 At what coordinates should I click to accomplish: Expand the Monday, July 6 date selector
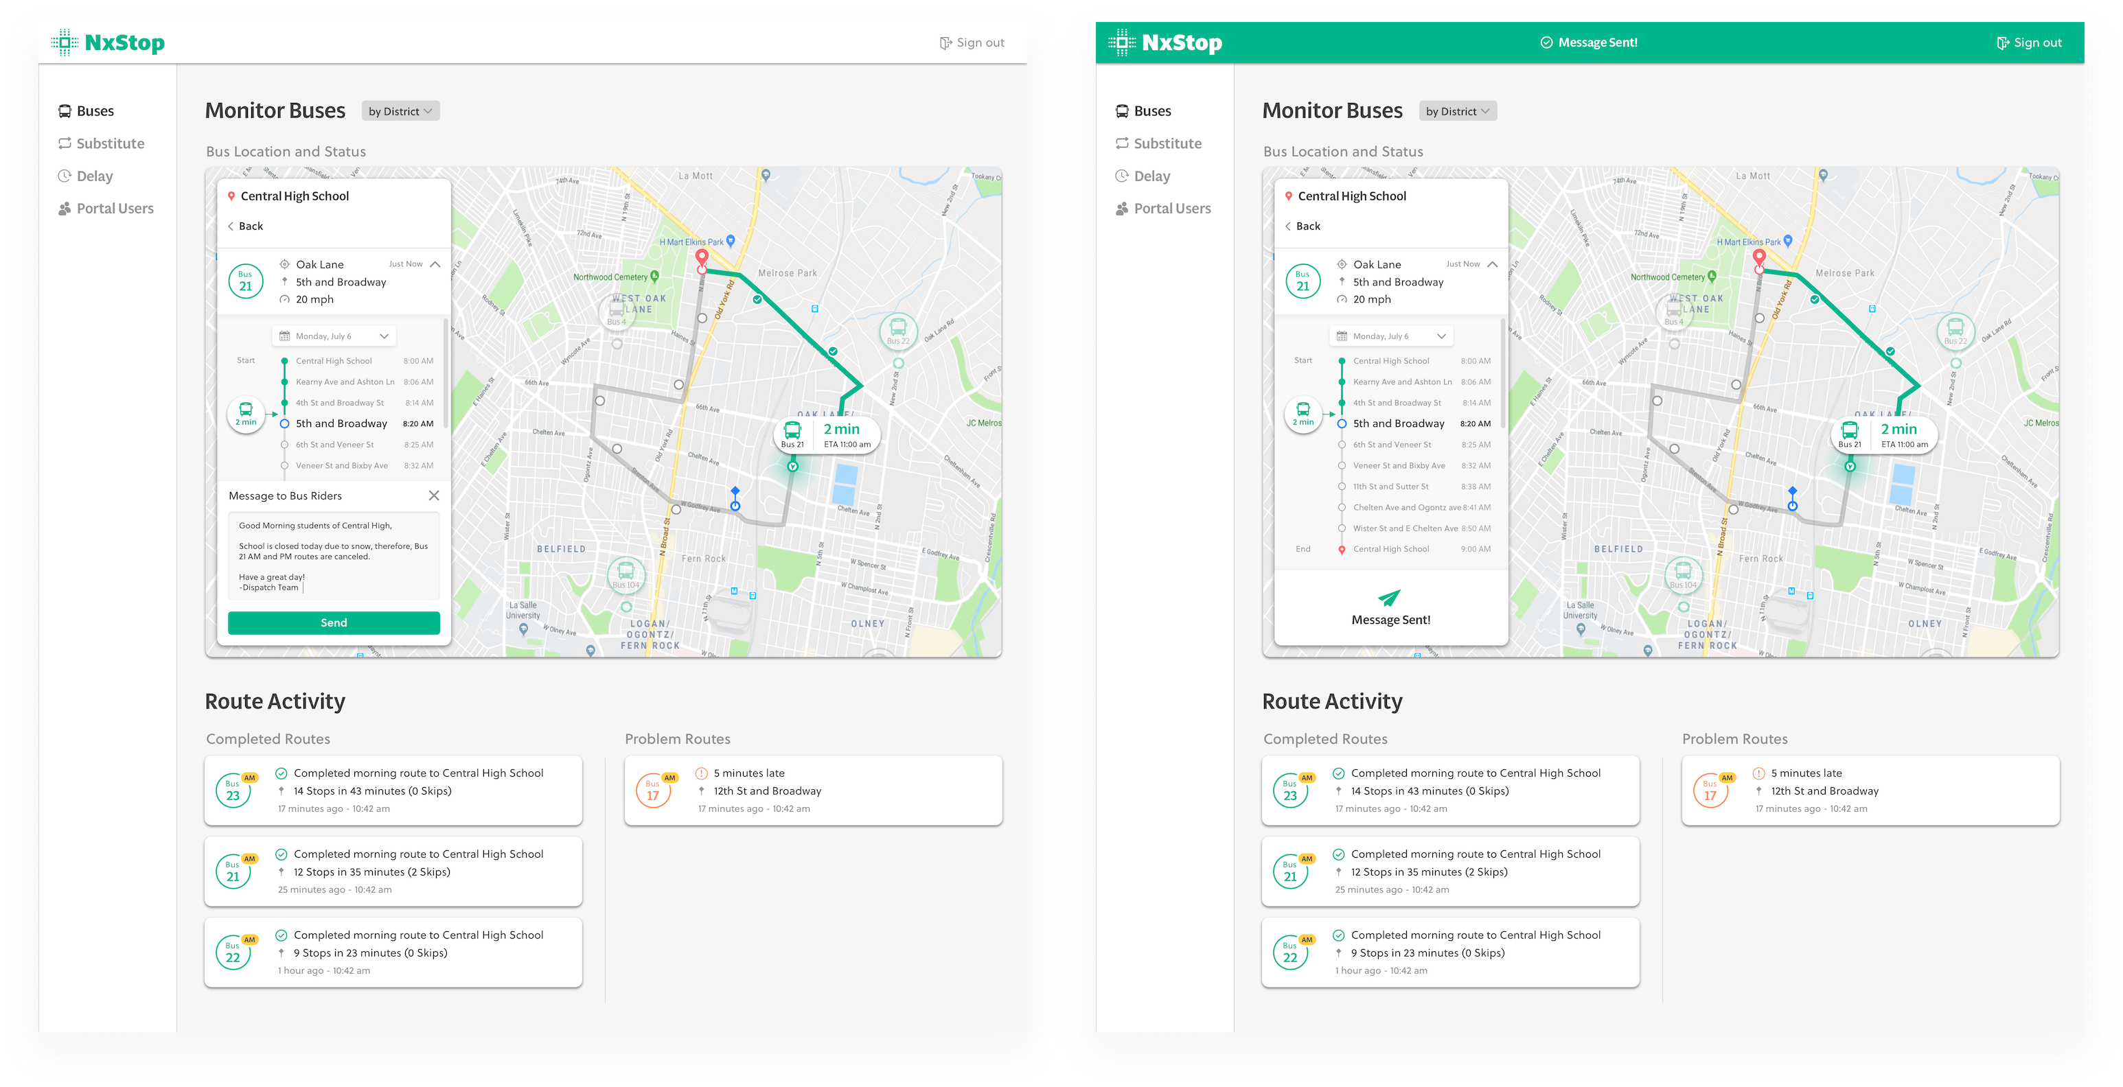333,336
